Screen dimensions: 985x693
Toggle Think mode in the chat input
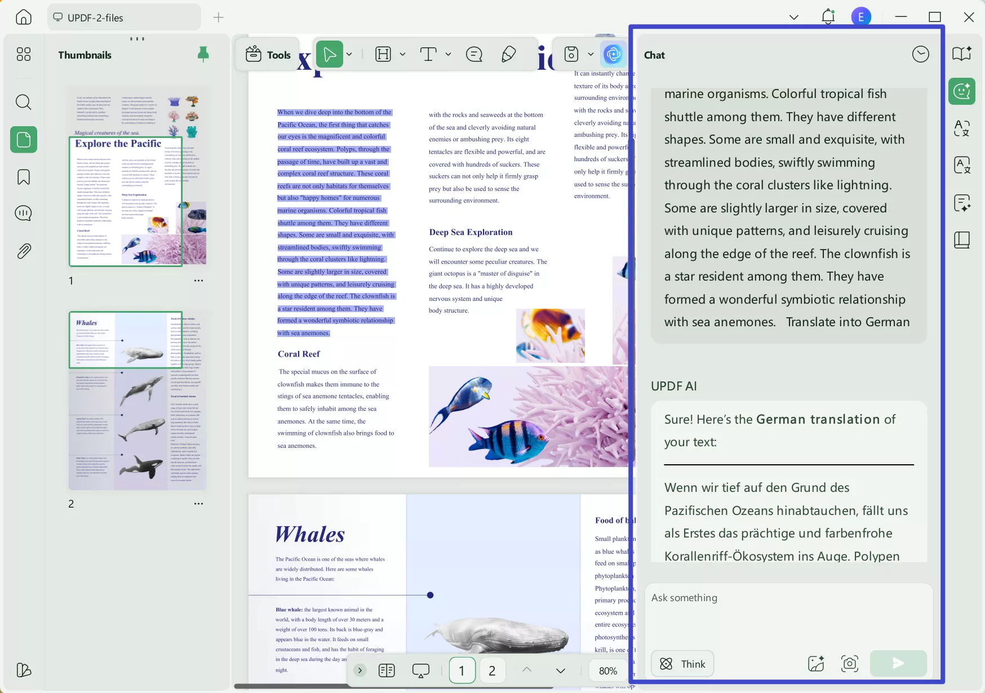pyautogui.click(x=682, y=664)
